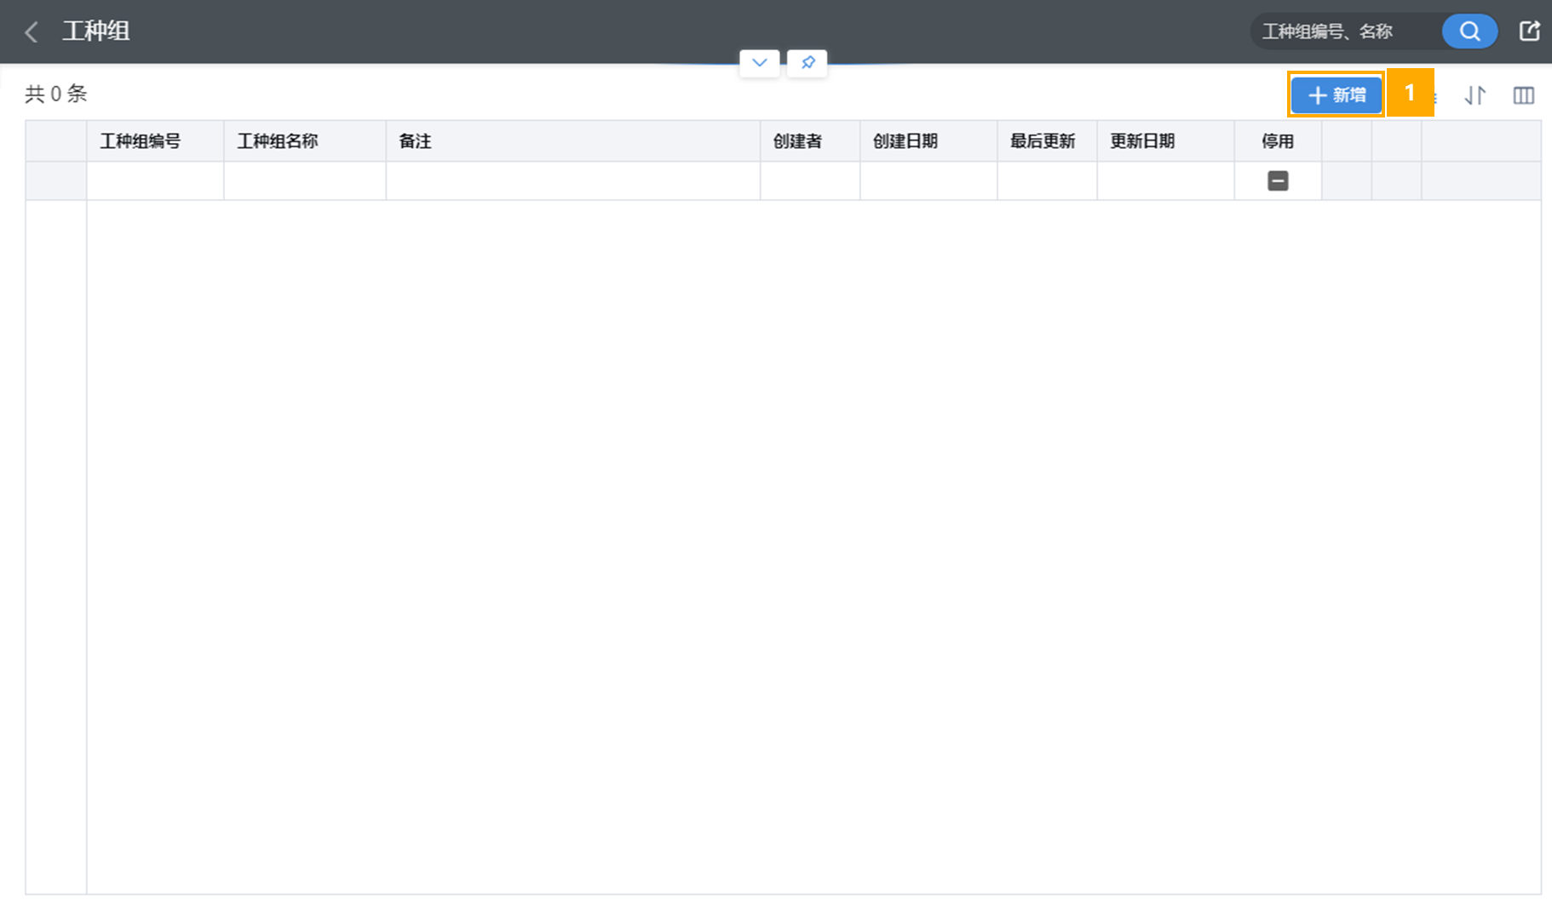
Task: Open the sort order icon
Action: 1475,95
